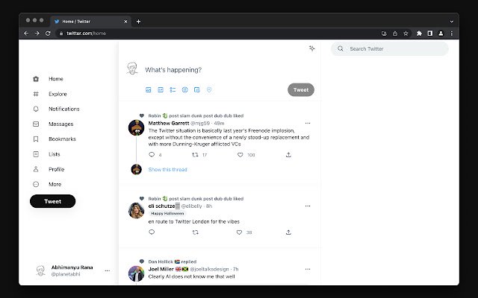Click the black Tweet button in sidebar
Screen dimensions: 478x298
point(53,201)
